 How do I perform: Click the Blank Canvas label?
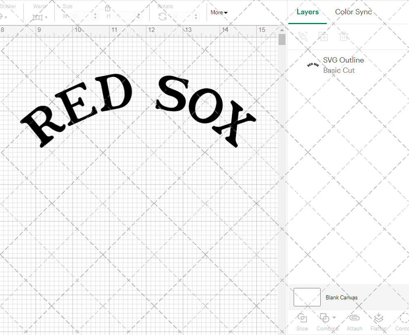(342, 297)
